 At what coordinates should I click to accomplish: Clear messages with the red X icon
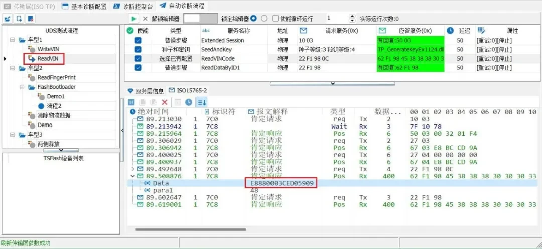coord(165,102)
